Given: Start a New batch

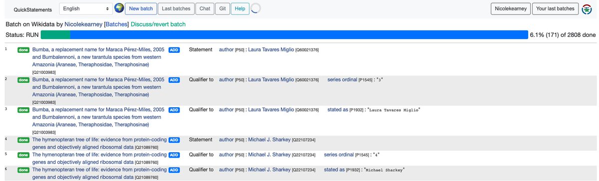Looking at the screenshot, I should pyautogui.click(x=141, y=8).
